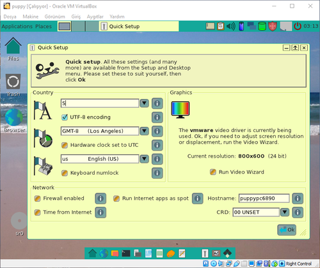Show info for Firewall enabled option
The image size is (320, 268).
pyautogui.click(x=100, y=198)
